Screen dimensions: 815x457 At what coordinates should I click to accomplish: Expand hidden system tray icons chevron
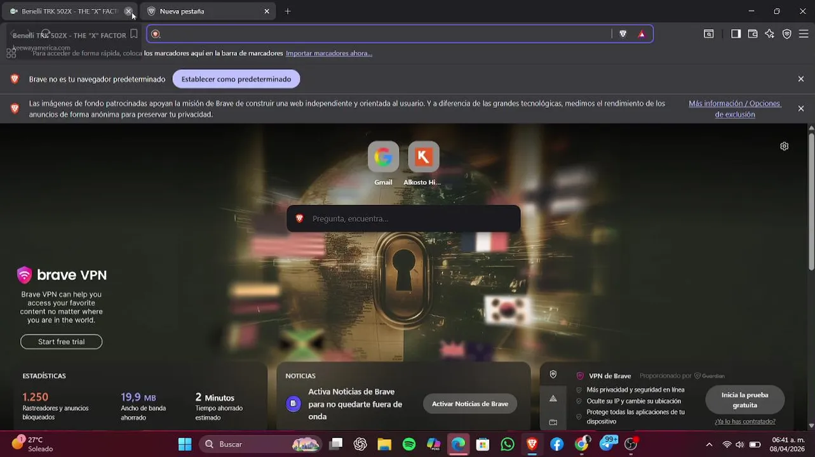point(709,444)
